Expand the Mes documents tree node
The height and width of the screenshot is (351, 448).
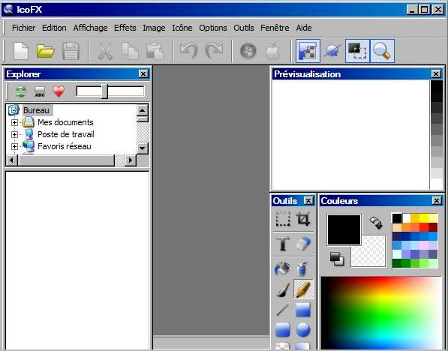[x=14, y=122]
